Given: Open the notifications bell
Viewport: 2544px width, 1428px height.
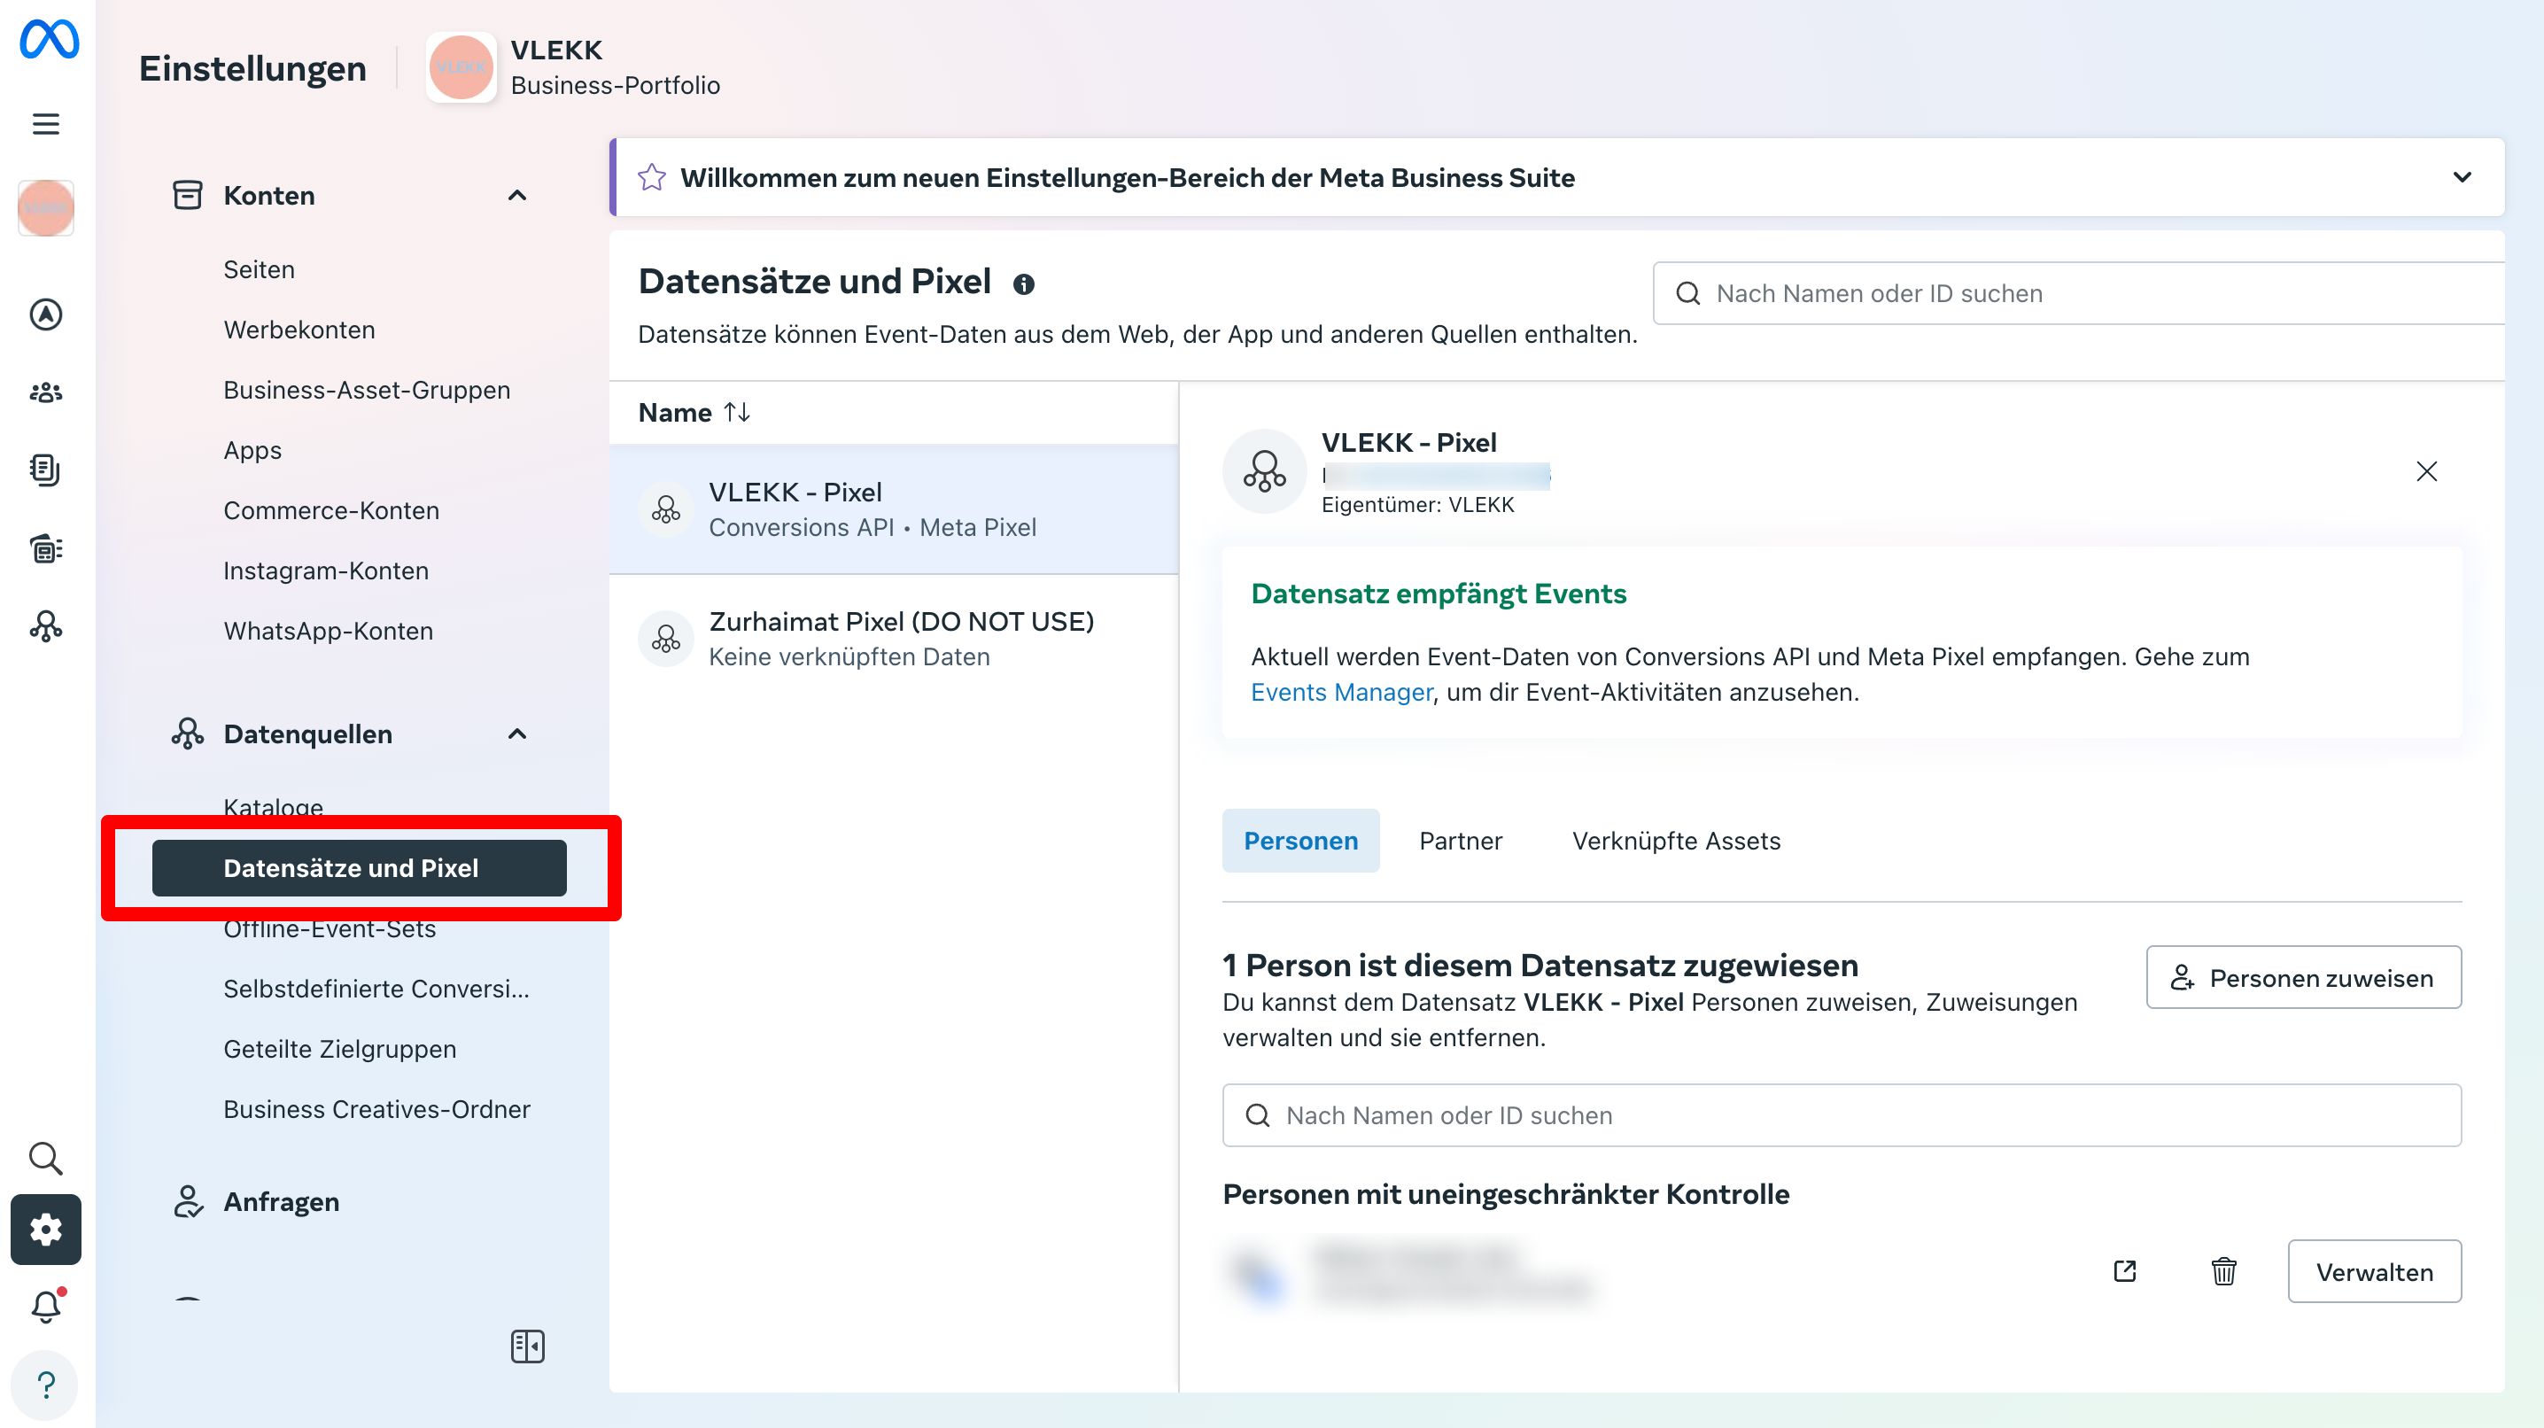Looking at the screenshot, I should point(45,1307).
